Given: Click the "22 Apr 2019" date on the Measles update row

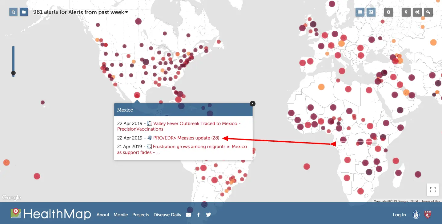Looking at the screenshot, I should [130, 138].
